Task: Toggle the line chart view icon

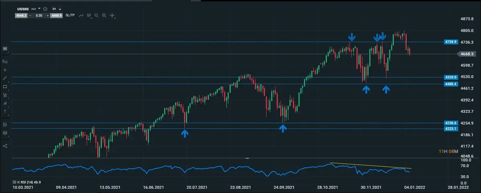Action: tap(81, 16)
